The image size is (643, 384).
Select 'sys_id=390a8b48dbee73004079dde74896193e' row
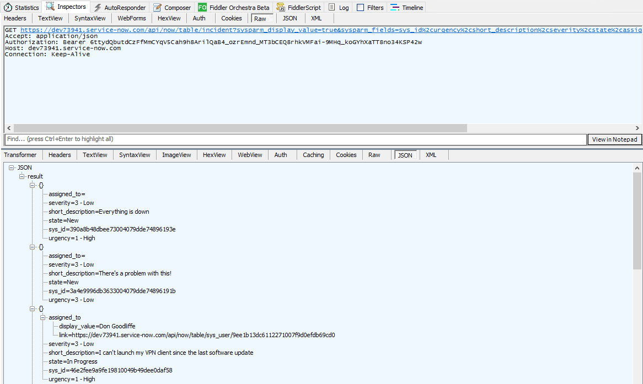tap(112, 230)
